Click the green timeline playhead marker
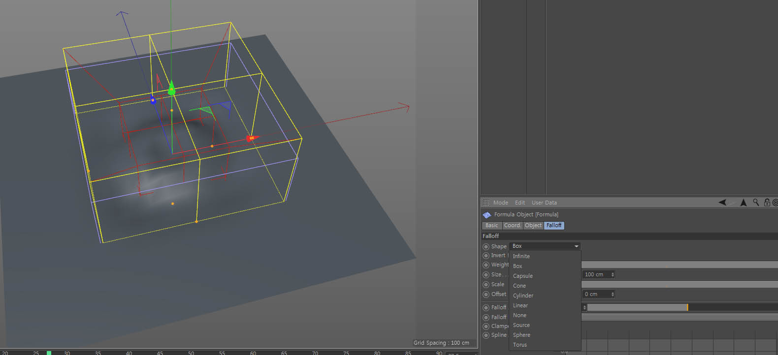Image resolution: width=778 pixels, height=355 pixels. coord(49,353)
